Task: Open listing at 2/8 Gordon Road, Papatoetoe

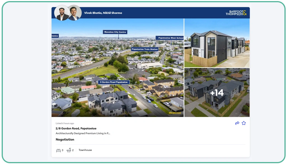Action: point(76,128)
